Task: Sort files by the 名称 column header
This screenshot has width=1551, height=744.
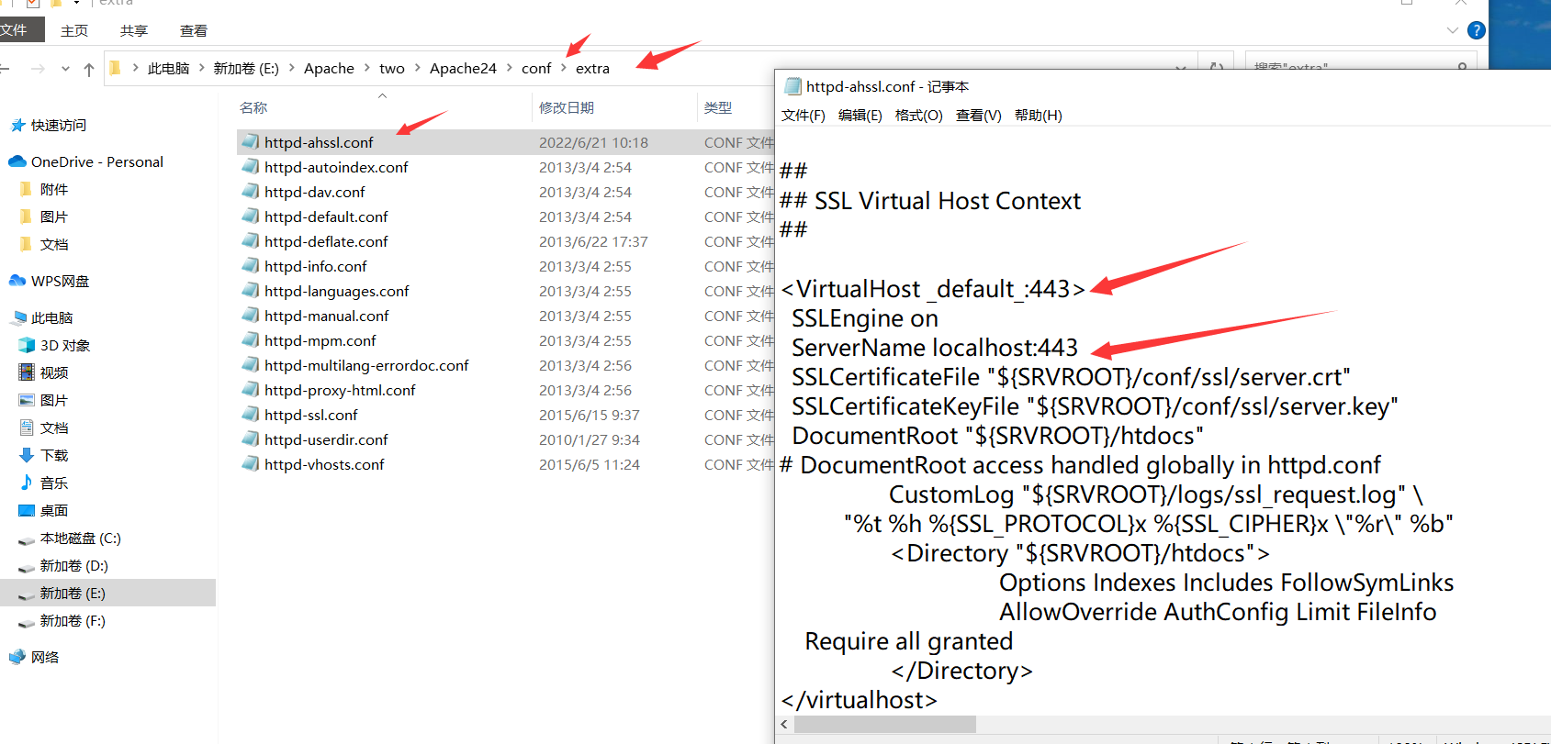Action: (253, 107)
